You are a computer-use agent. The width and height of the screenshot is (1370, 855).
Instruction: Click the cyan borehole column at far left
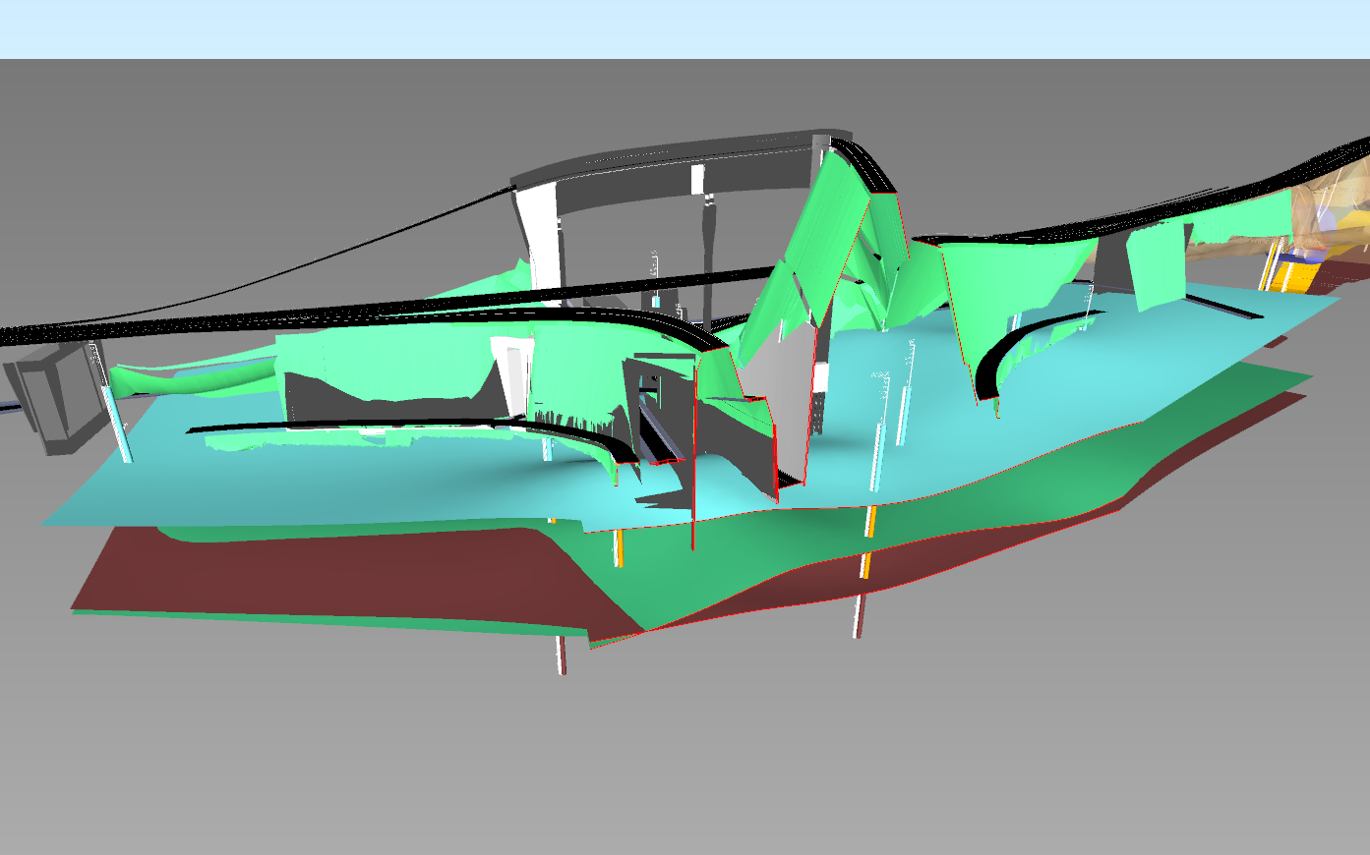coord(120,423)
